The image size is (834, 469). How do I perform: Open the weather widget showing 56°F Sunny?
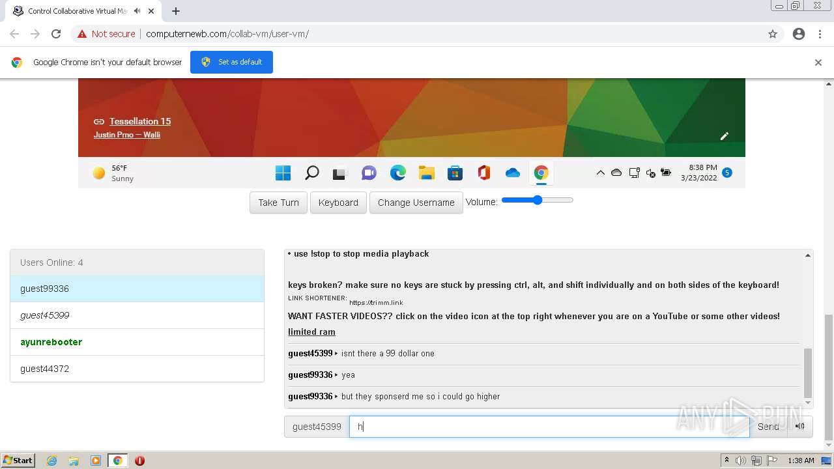click(x=113, y=173)
